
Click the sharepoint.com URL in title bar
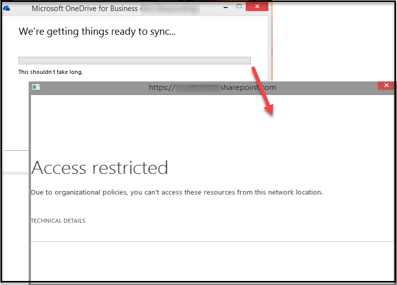coord(212,87)
